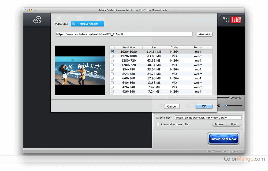Check the 426x240 VPX webm option

click(112, 87)
